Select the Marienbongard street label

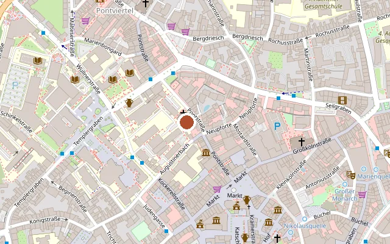[x=103, y=47]
